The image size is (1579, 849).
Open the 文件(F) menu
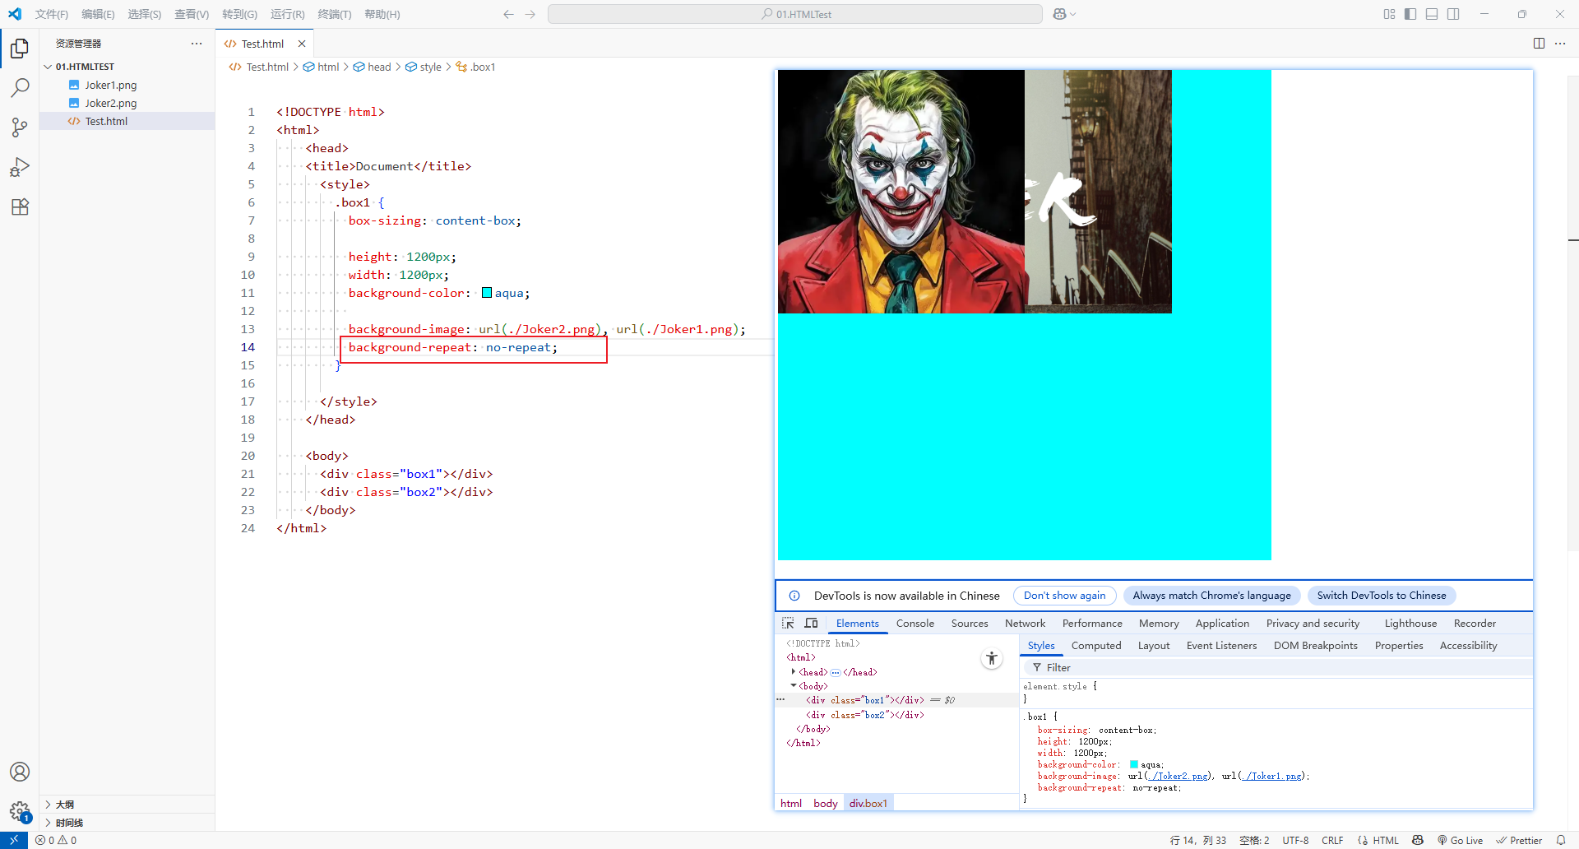pyautogui.click(x=52, y=14)
